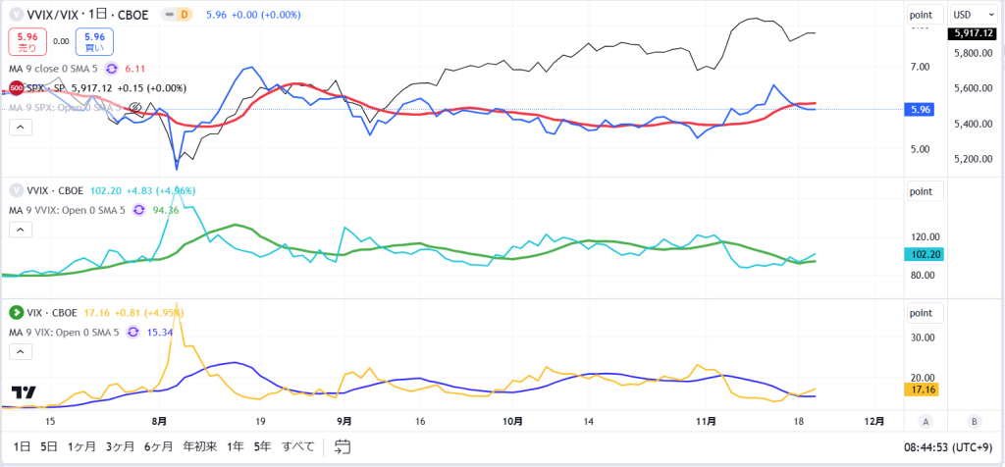1005x467 pixels.
Task: Collapse the VVIX pane legend chevron
Action: click(20, 230)
